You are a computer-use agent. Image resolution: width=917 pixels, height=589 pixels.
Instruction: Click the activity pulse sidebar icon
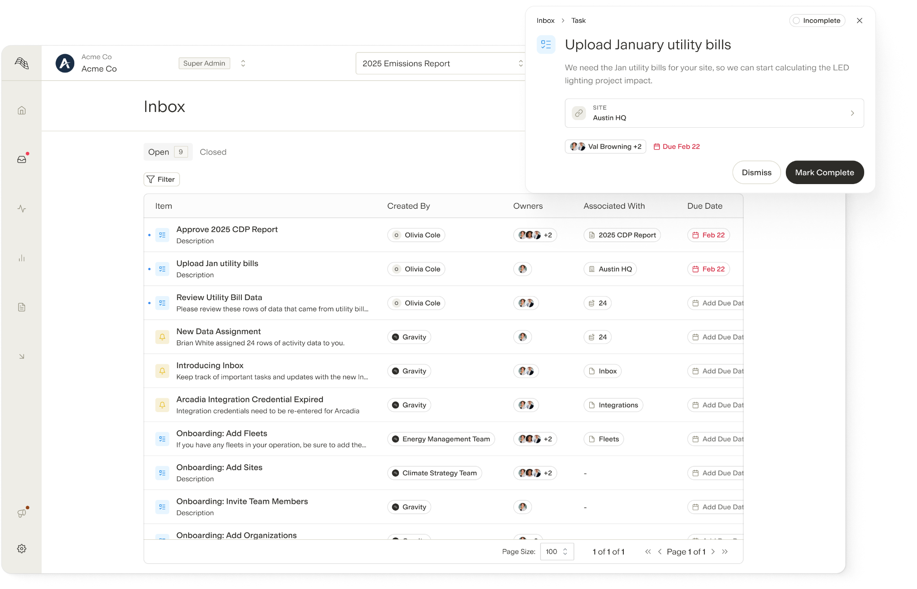pyautogui.click(x=21, y=209)
